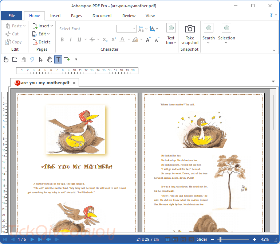
Task: Select the add text T-plus tool
Action: (x=67, y=59)
